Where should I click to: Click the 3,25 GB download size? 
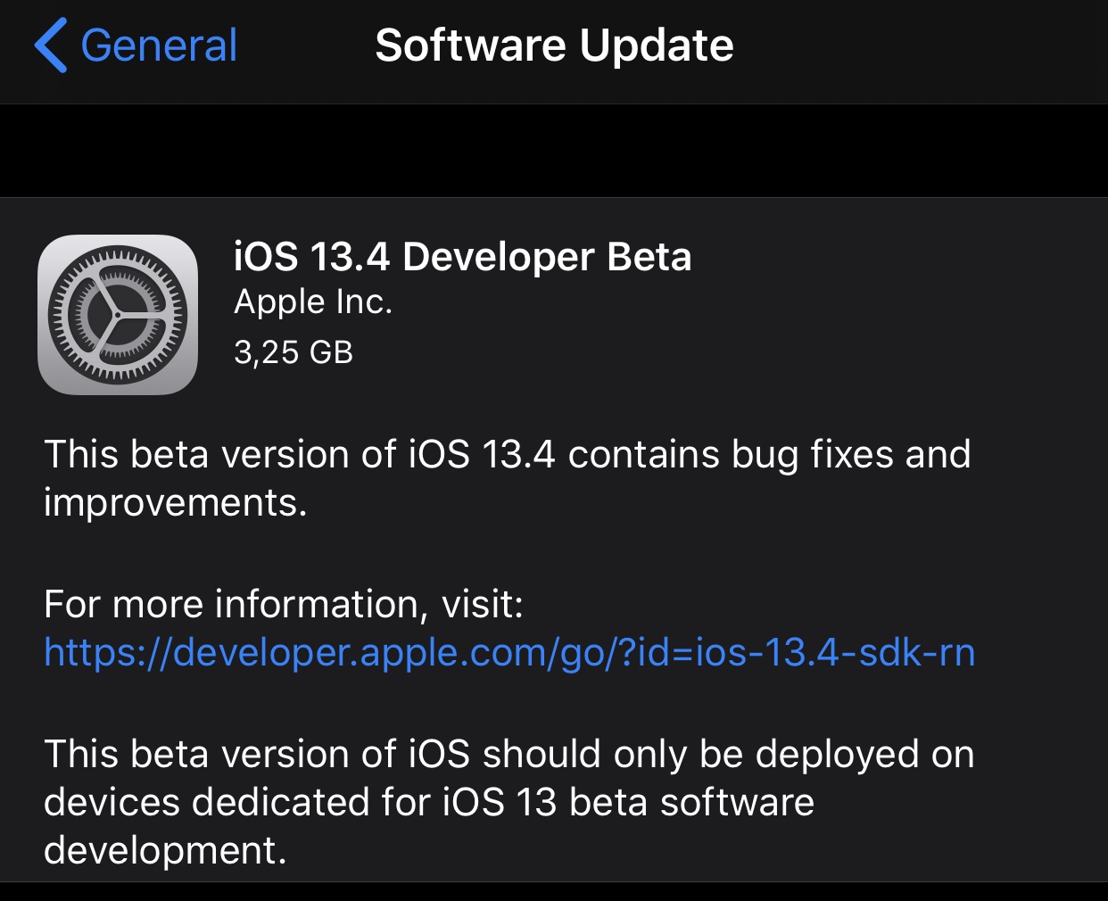294,352
